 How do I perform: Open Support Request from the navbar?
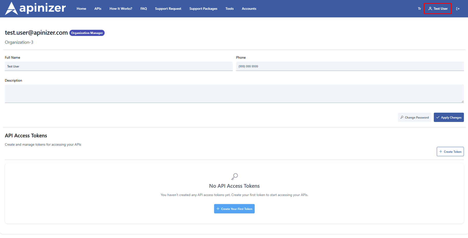[x=168, y=8]
